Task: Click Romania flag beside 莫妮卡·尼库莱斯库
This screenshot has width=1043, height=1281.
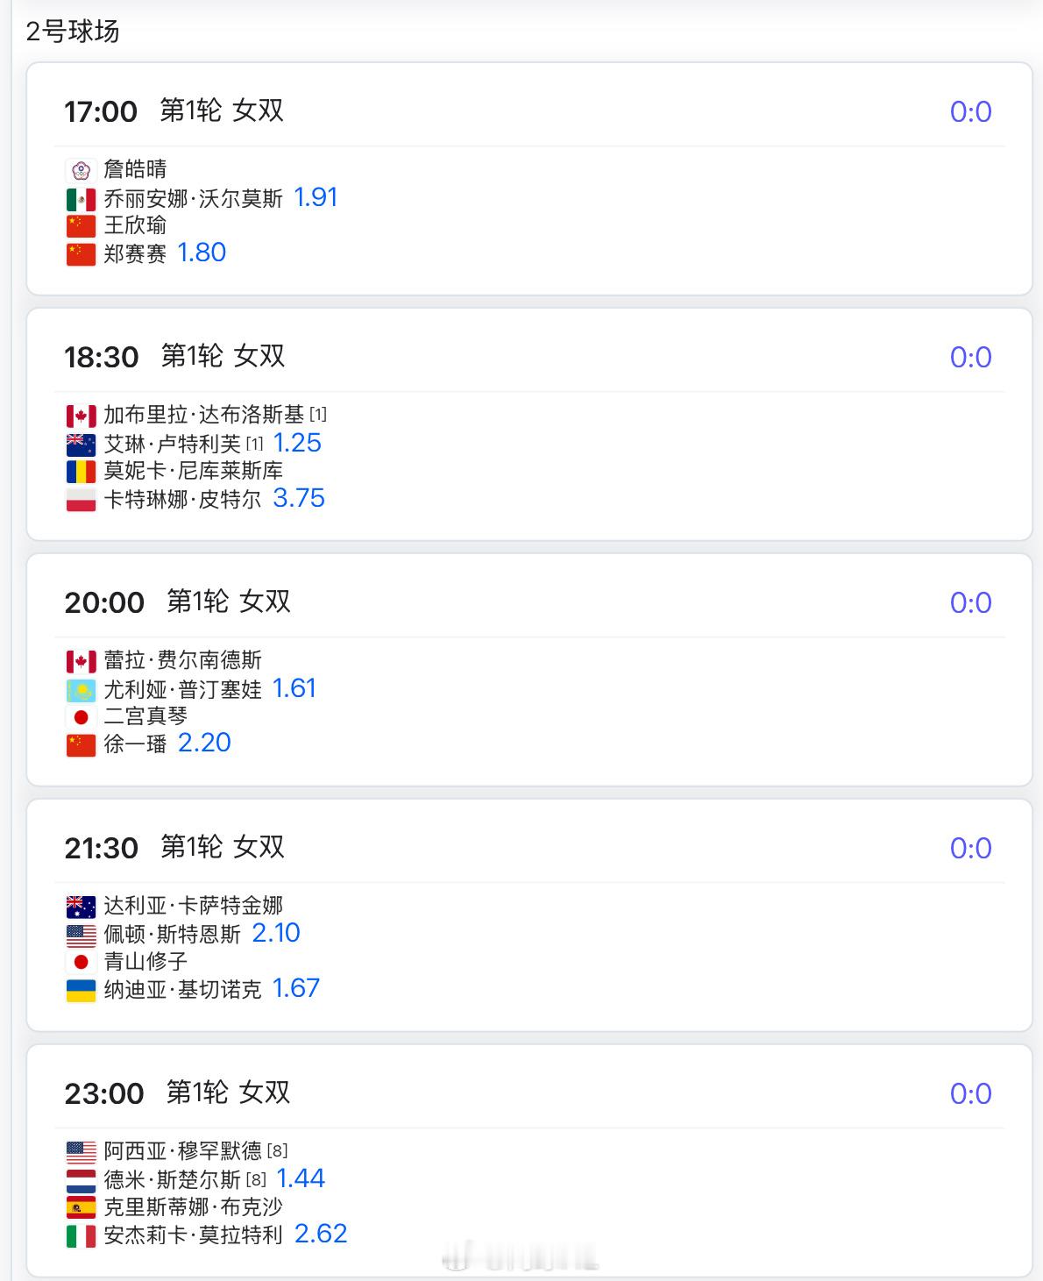Action: pos(81,472)
